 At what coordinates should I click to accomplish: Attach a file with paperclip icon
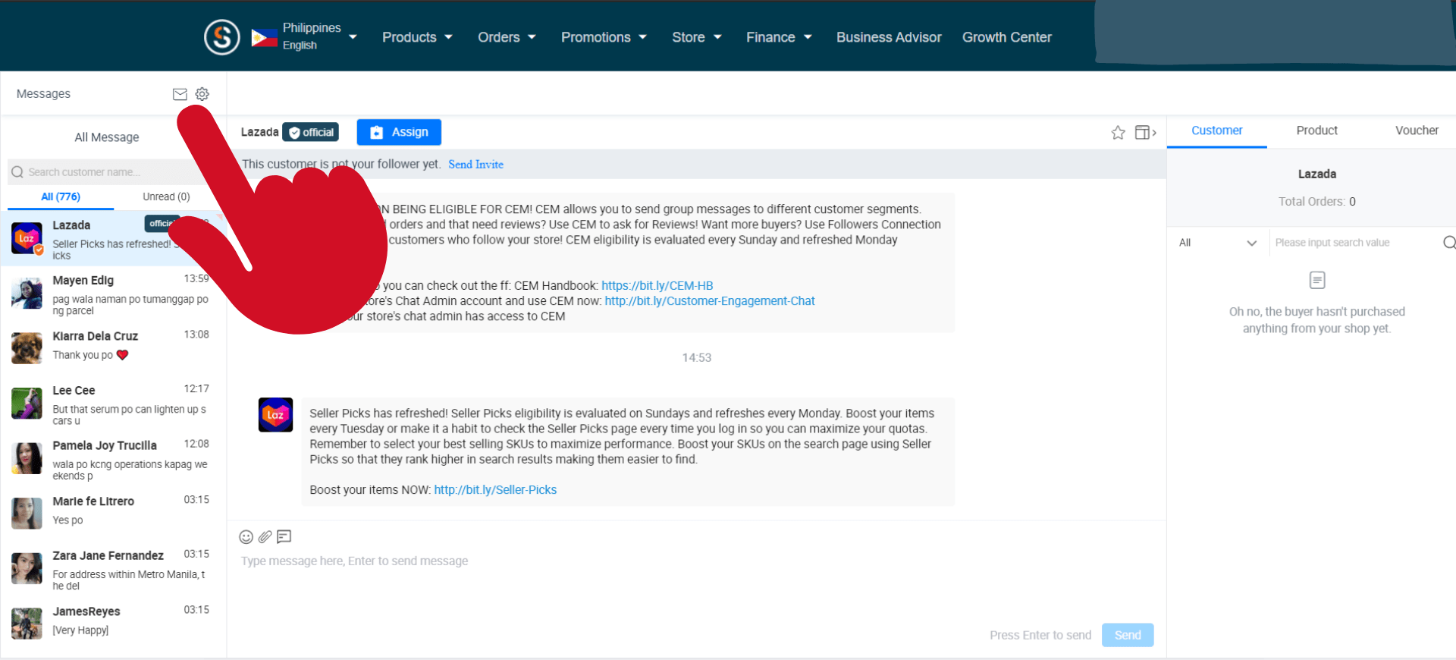(x=265, y=537)
